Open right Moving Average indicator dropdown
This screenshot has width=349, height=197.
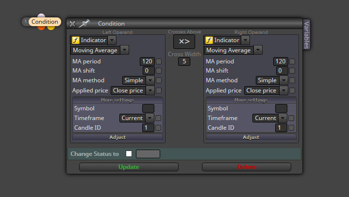pyautogui.click(x=258, y=50)
